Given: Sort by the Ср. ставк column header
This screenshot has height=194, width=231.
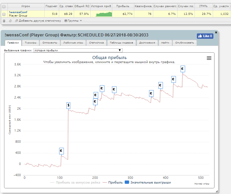Looking at the screenshot, I should point(66,6).
